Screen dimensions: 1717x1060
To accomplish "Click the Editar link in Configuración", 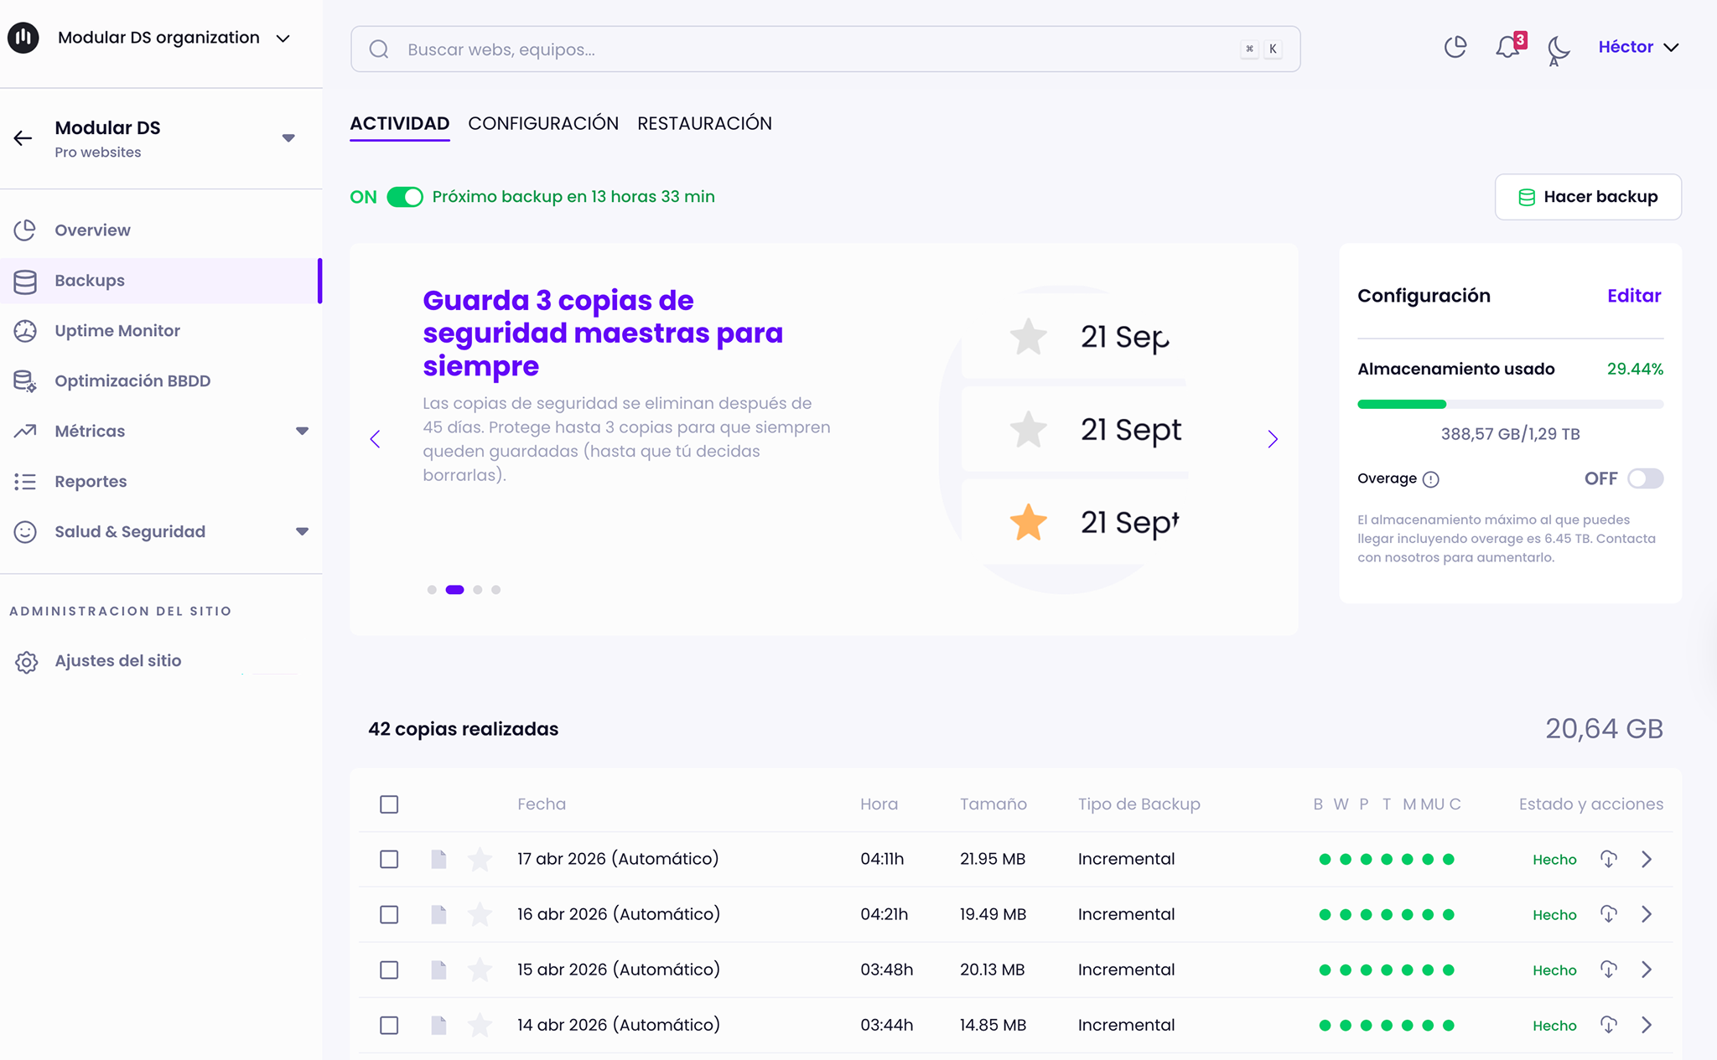I will point(1633,296).
